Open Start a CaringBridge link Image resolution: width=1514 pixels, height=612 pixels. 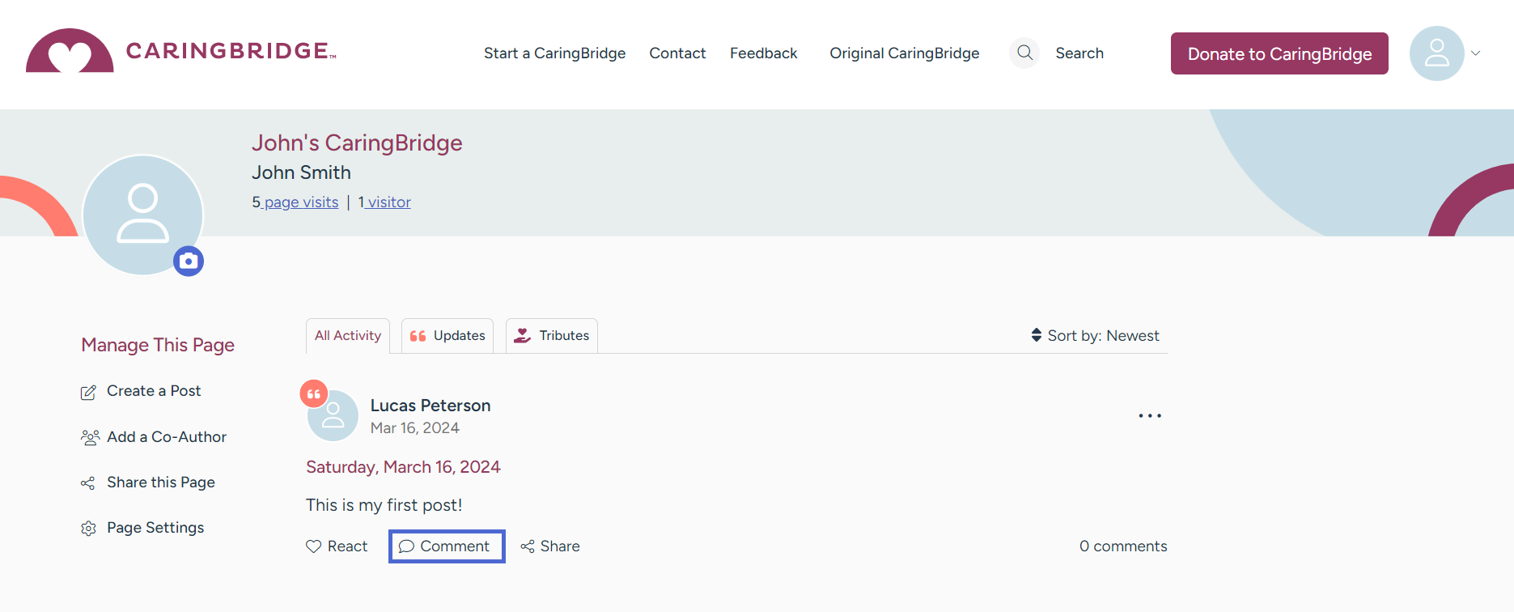tap(554, 53)
